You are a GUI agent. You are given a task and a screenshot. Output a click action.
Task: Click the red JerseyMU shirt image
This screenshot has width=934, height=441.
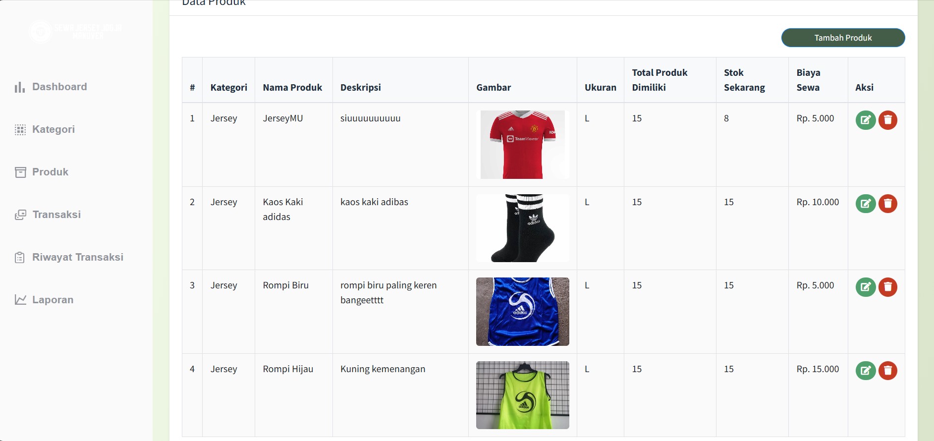pos(522,145)
